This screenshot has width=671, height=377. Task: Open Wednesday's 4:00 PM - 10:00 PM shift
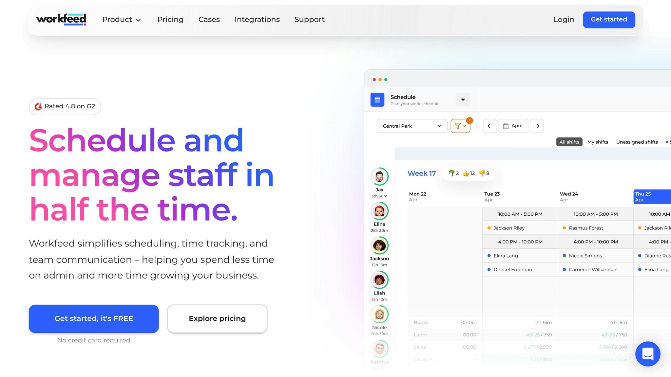click(x=596, y=242)
